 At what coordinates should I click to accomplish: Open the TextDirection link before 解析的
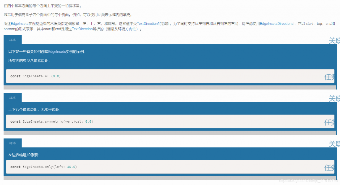point(82,29)
